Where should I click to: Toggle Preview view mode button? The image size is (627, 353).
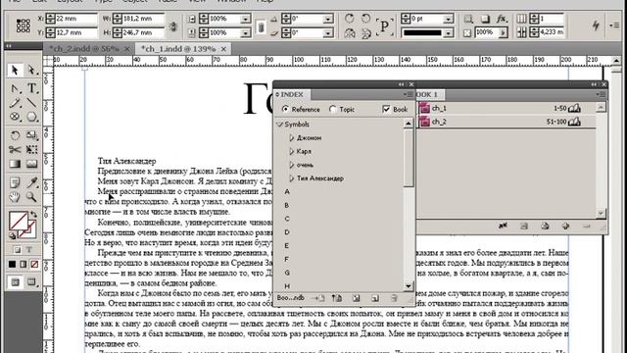point(31,282)
